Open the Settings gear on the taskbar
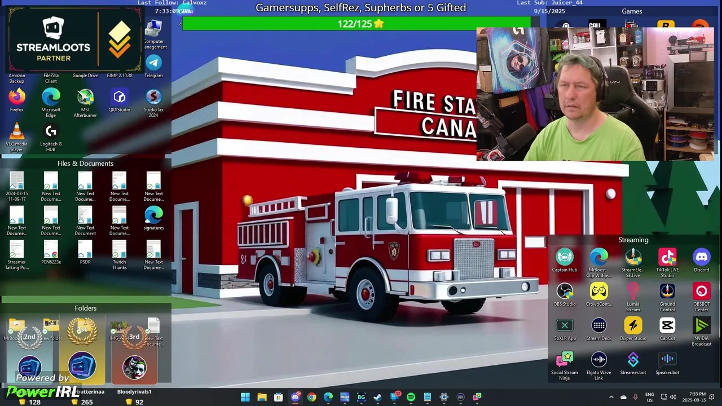Screen dimensions: 722x406 pyautogui.click(x=444, y=397)
